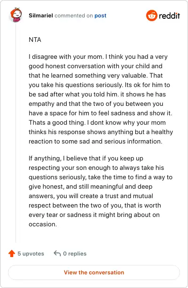Image resolution: width=188 pixels, height=288 pixels.
Task: Click the "commented on" header text
Action: pos(74,16)
